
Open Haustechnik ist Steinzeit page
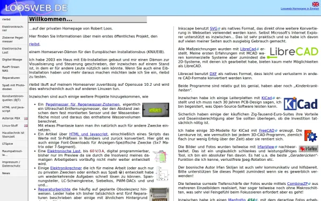tap(14, 135)
